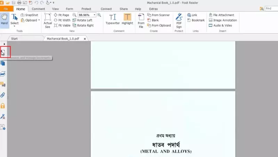Click the Save icon in quick access toolbar
This screenshot has height=157, width=278.
(x=14, y=3)
